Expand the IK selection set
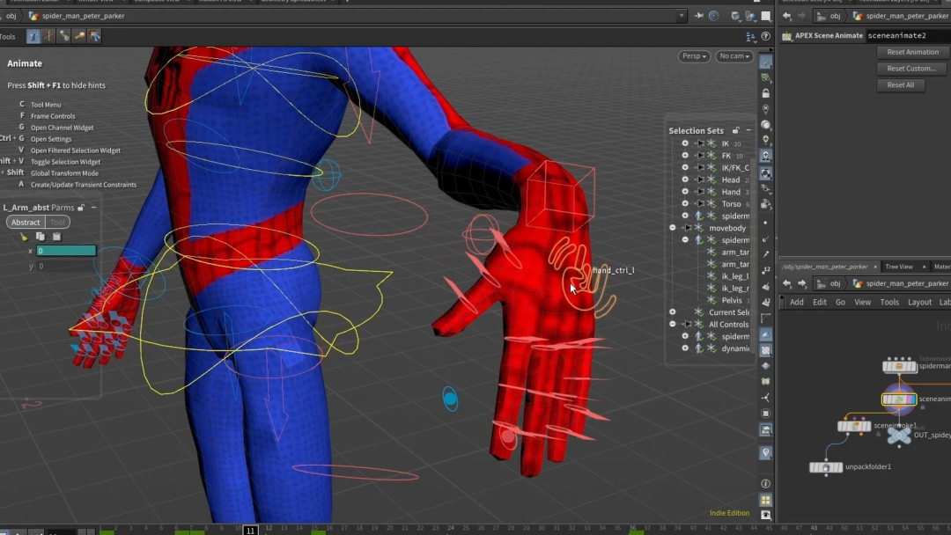 [x=685, y=143]
